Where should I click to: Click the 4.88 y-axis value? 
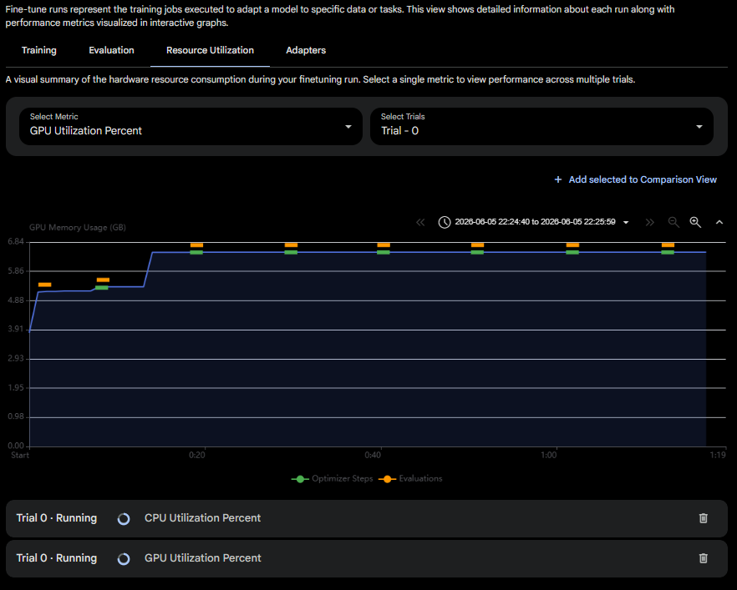click(16, 300)
